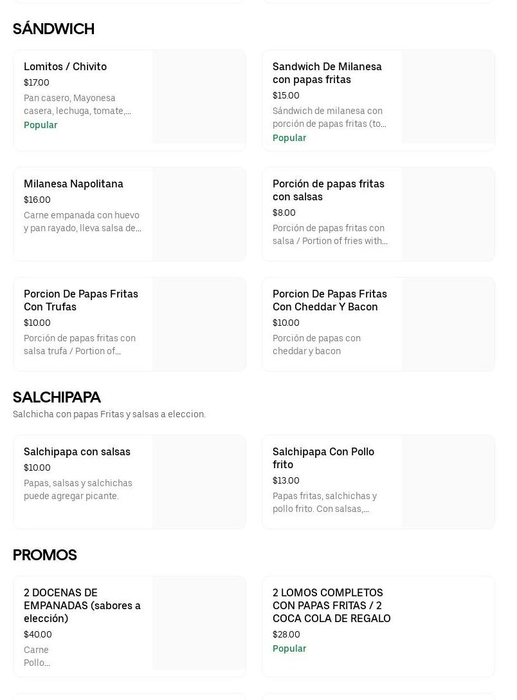
Task: Select 2 LOMOS COMPLETOS CON PAPAS FRITAS promo
Action: (x=331, y=605)
